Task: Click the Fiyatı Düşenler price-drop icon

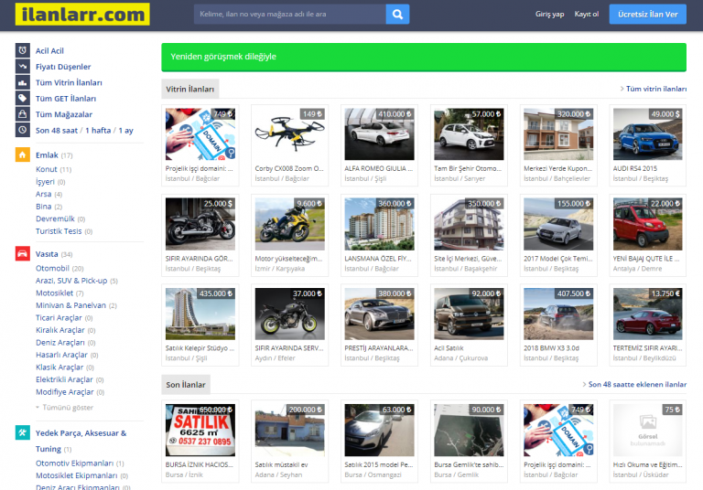Action: pos(22,67)
